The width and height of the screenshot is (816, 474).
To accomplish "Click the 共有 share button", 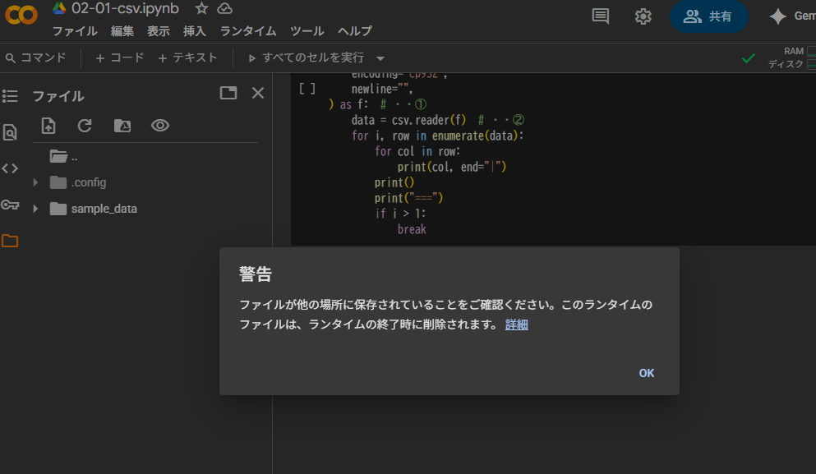I will click(x=708, y=16).
